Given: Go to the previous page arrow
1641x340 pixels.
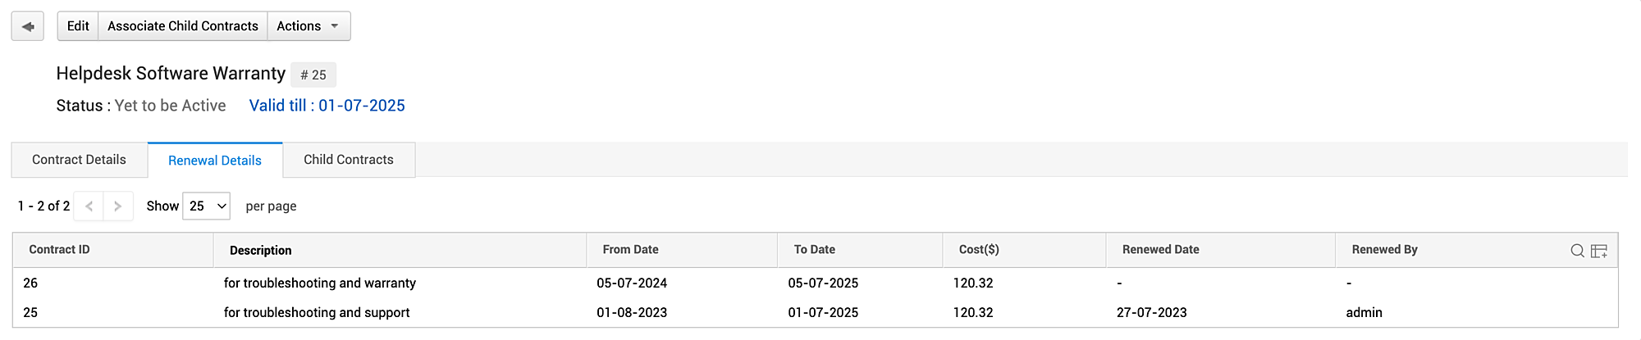Looking at the screenshot, I should point(89,206).
